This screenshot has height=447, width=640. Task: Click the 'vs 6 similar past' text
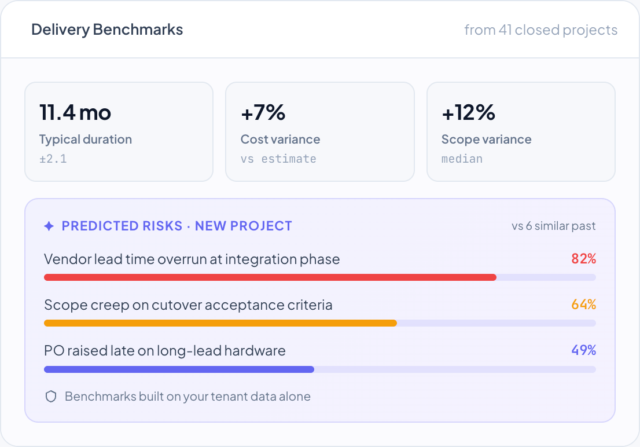tap(553, 226)
